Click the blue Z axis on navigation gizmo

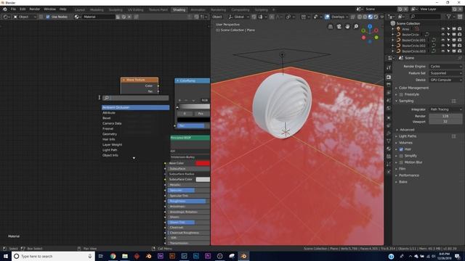370,26
